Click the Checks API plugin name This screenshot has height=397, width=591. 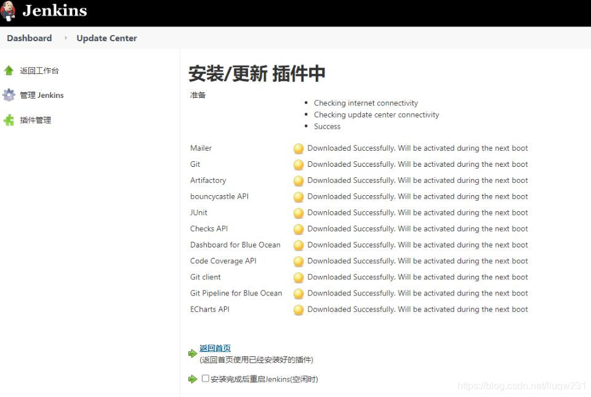click(209, 228)
